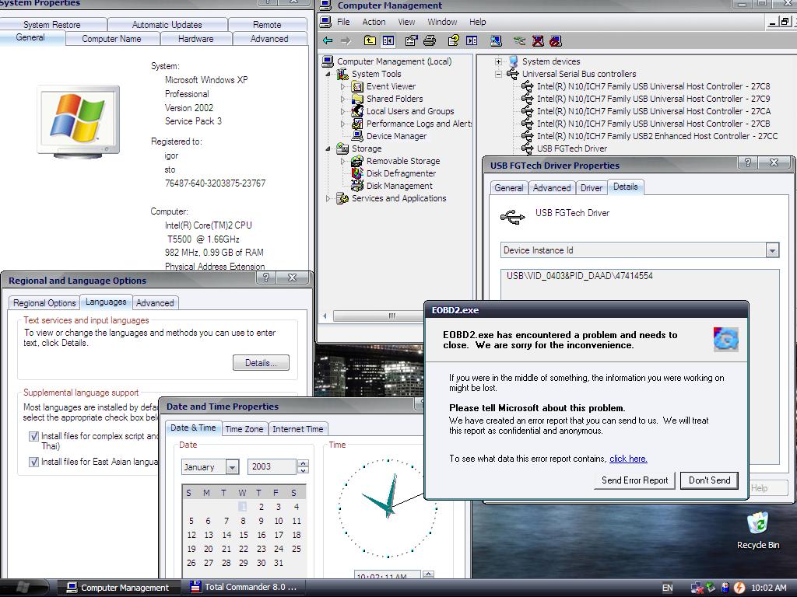The height and width of the screenshot is (597, 797).
Task: Click the Disable device toolbar icon
Action: point(556,40)
